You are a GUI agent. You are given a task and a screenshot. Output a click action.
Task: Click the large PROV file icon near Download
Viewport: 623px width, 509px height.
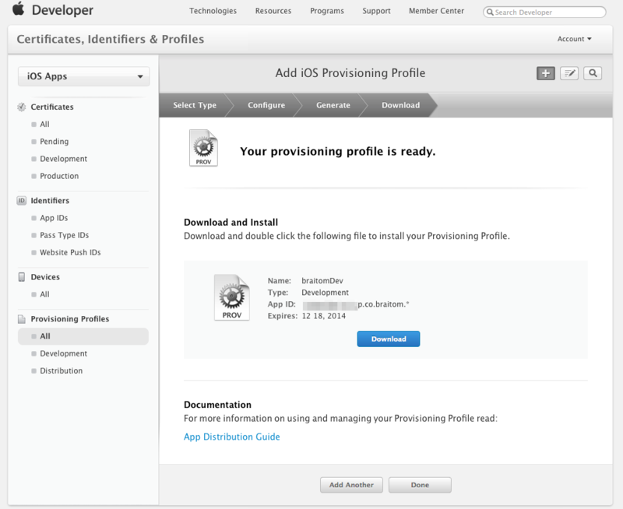(231, 297)
